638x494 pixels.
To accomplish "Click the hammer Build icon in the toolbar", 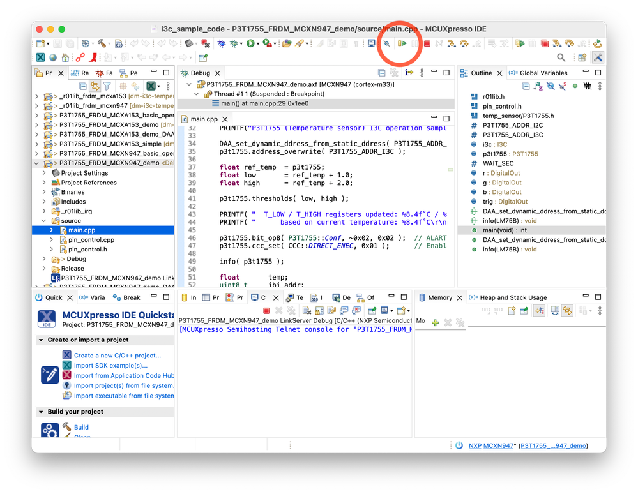I will point(102,43).
